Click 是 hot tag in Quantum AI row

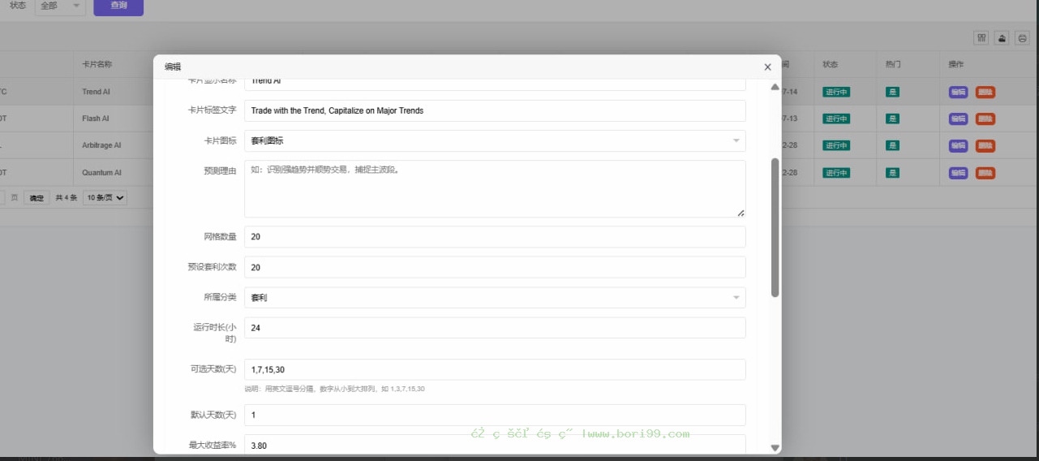click(892, 173)
